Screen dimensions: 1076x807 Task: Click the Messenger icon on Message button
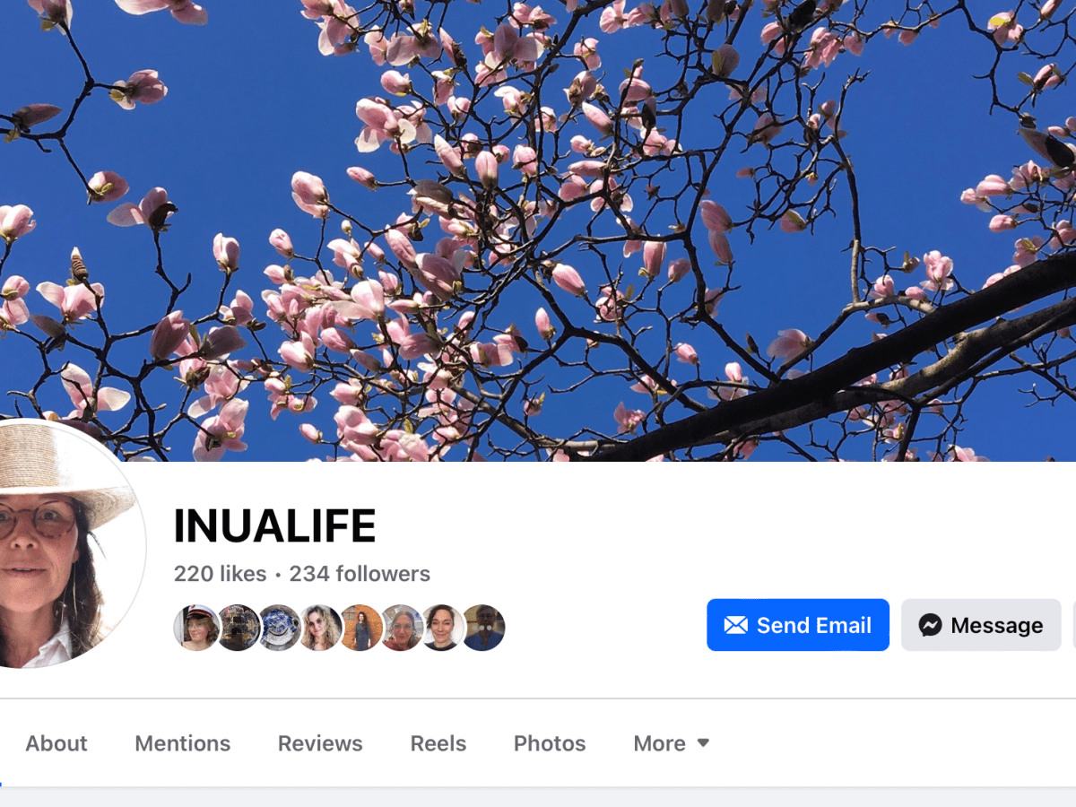click(x=930, y=625)
